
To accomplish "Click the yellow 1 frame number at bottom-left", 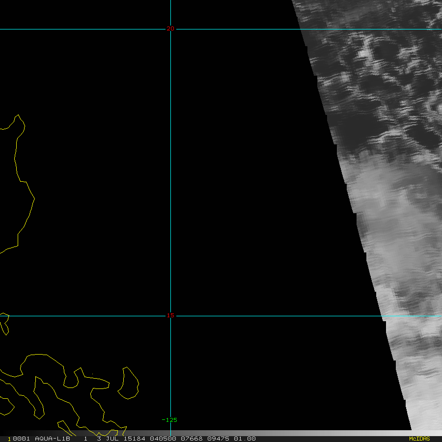I will [9, 439].
